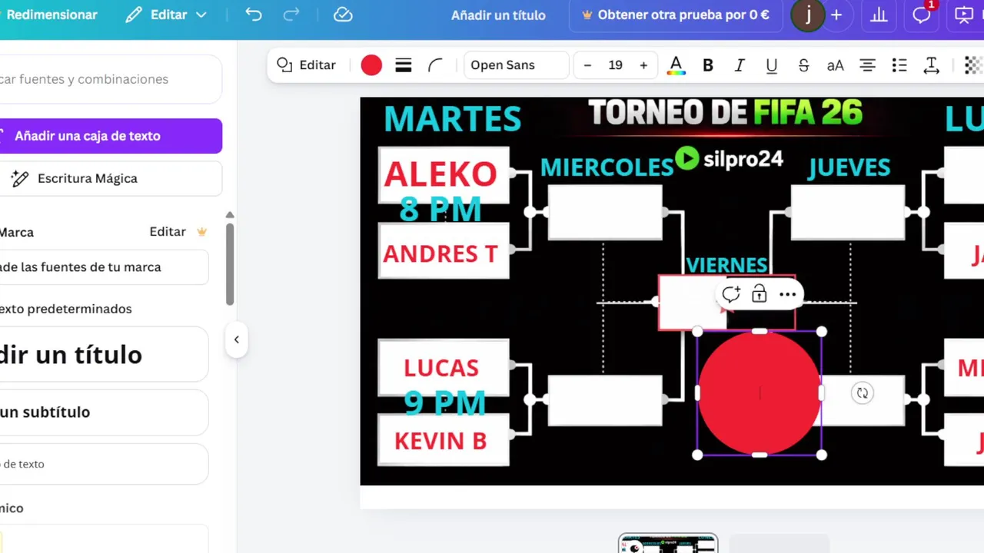The height and width of the screenshot is (553, 984).
Task: Click Escritura Mágica pencil icon
Action: click(19, 178)
